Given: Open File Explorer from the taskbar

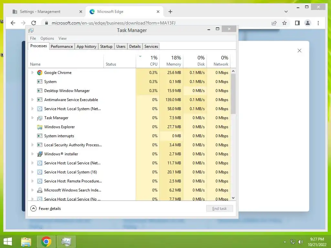Looking at the screenshot, I should 26,242.
